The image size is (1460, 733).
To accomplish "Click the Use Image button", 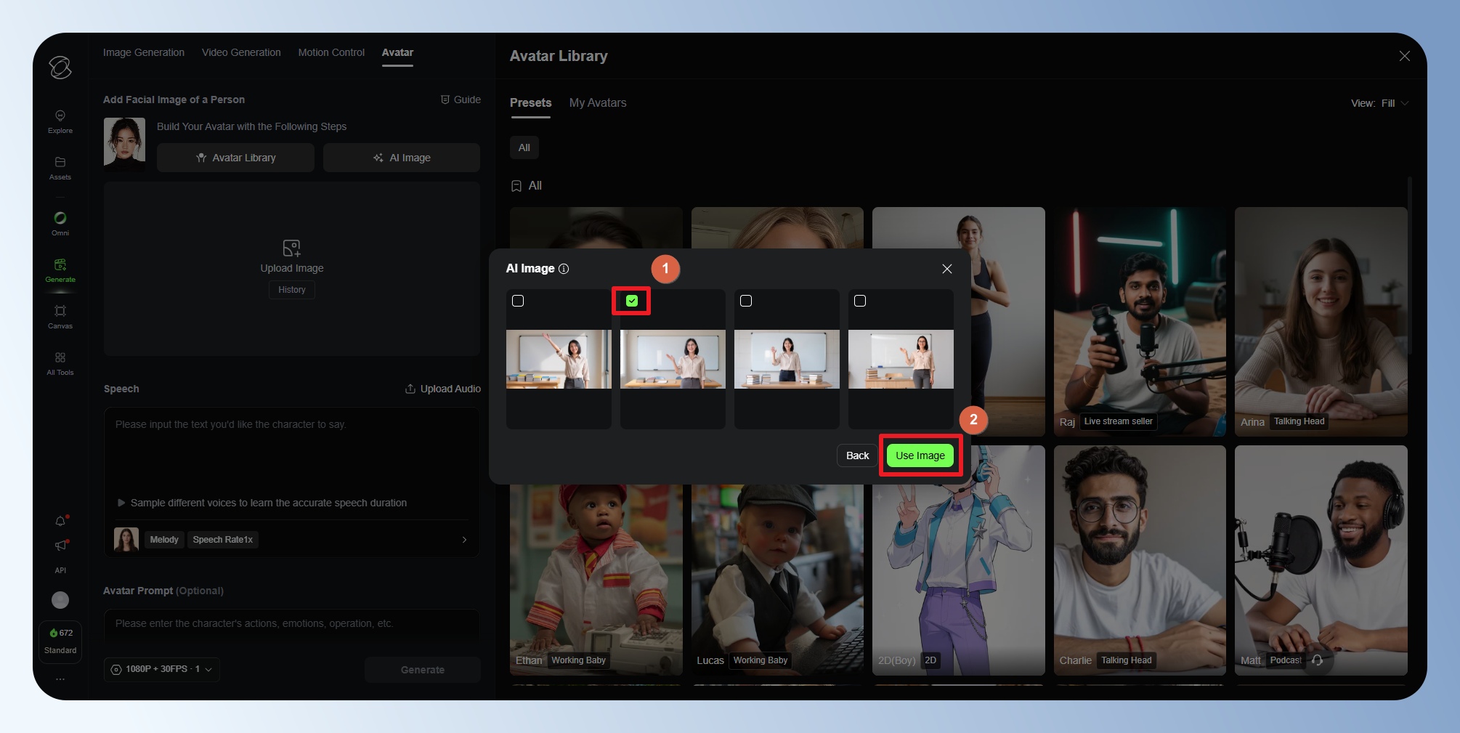I will coord(920,455).
